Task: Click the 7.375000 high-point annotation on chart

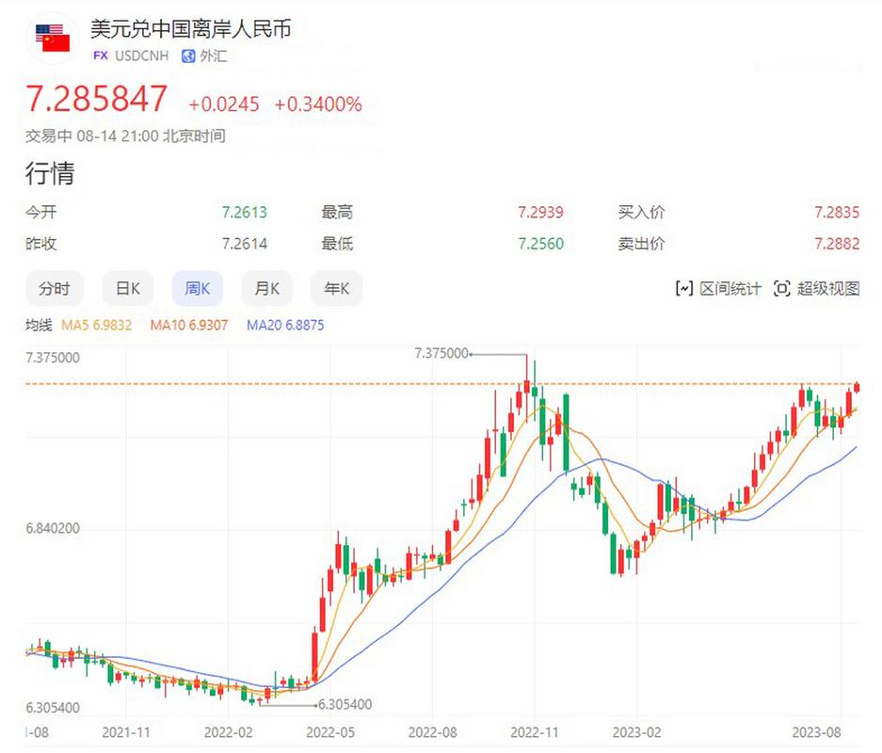Action: [441, 353]
